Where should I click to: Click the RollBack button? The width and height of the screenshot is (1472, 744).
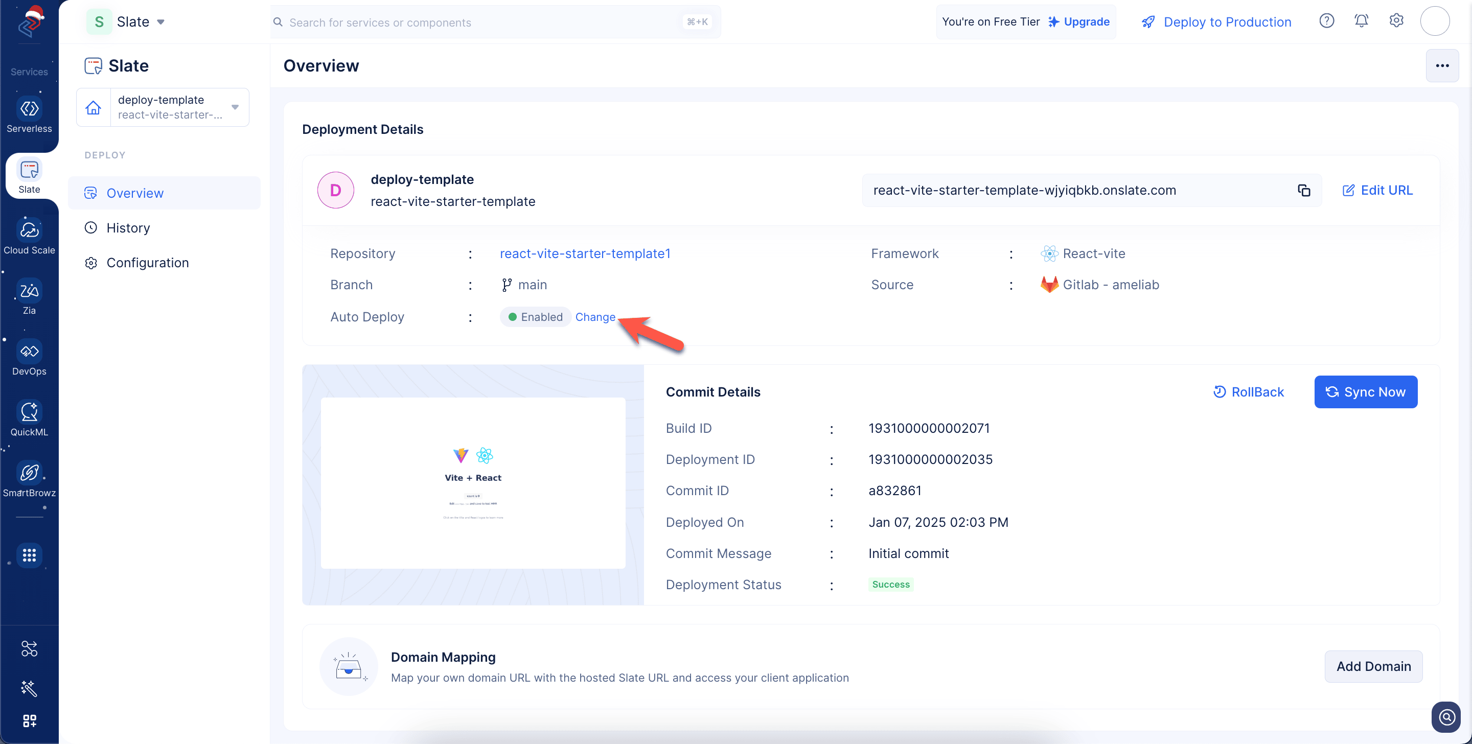click(1249, 392)
